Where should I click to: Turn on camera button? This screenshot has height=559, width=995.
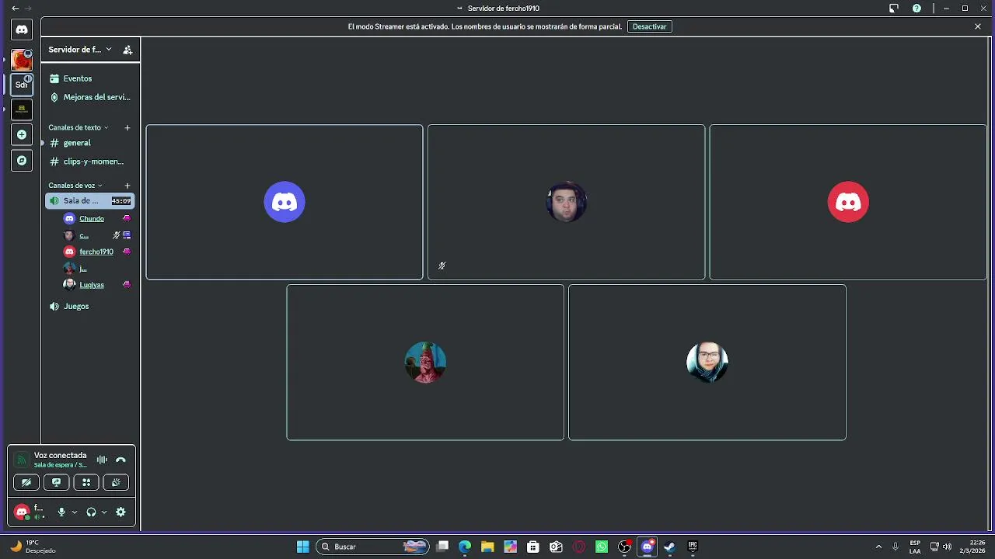tap(26, 482)
